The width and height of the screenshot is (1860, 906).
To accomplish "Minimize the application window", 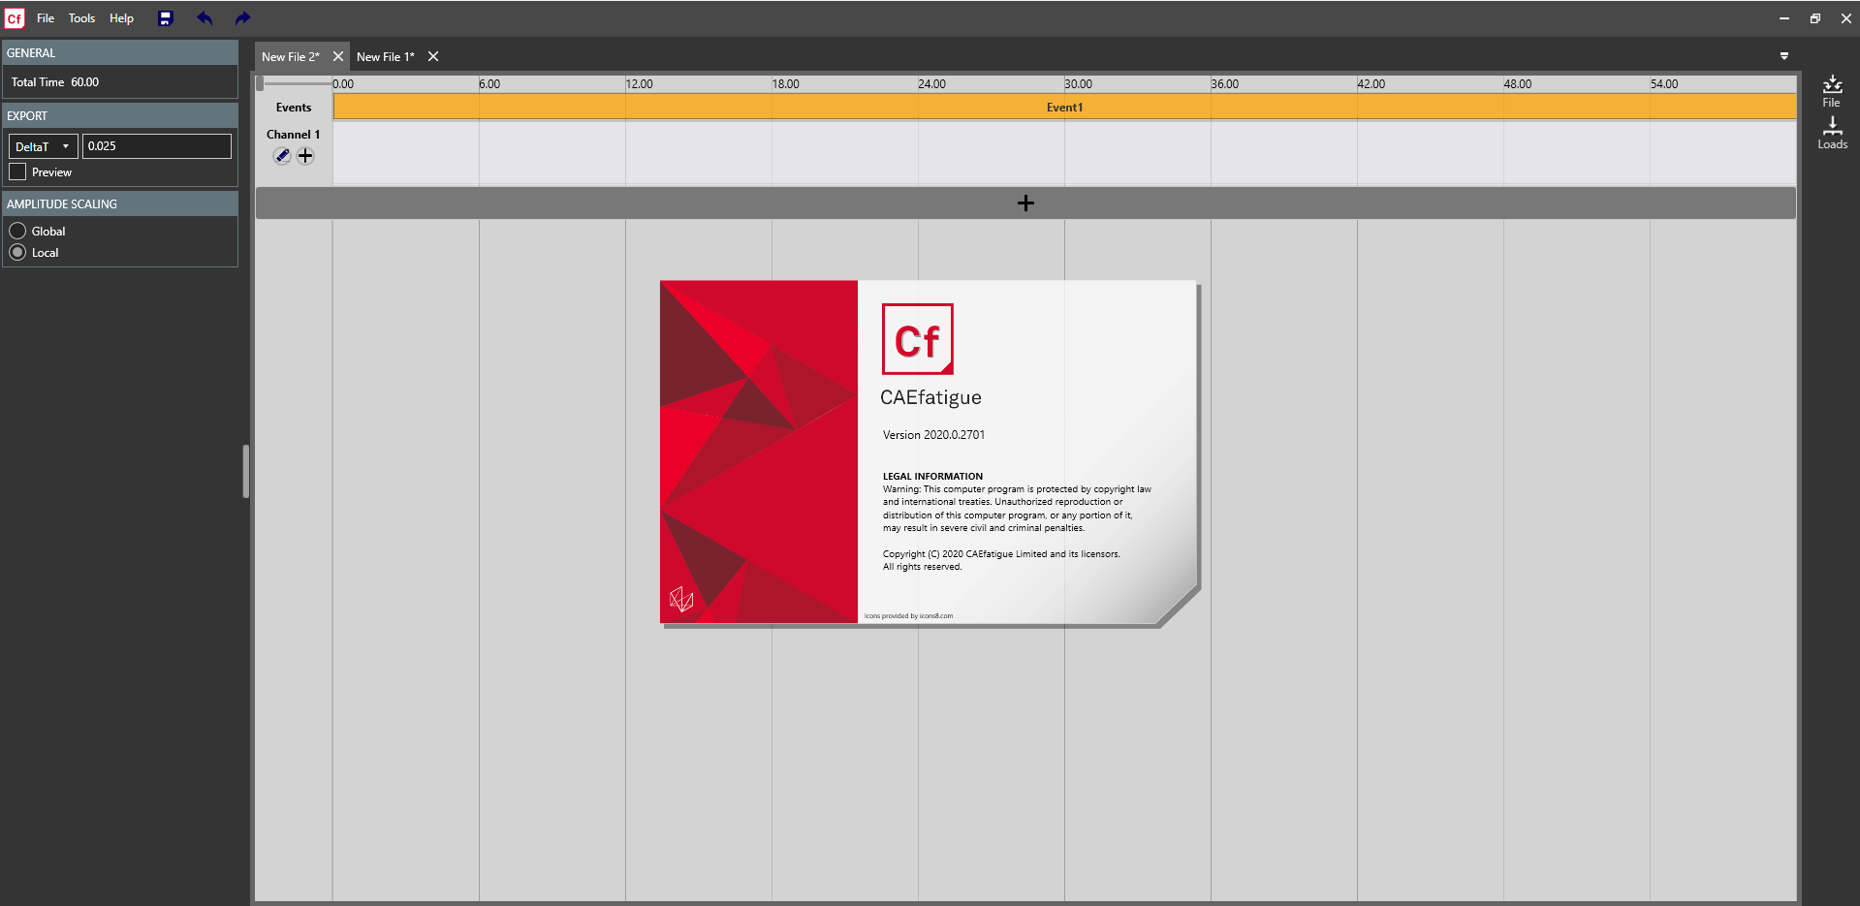I will click(1783, 18).
